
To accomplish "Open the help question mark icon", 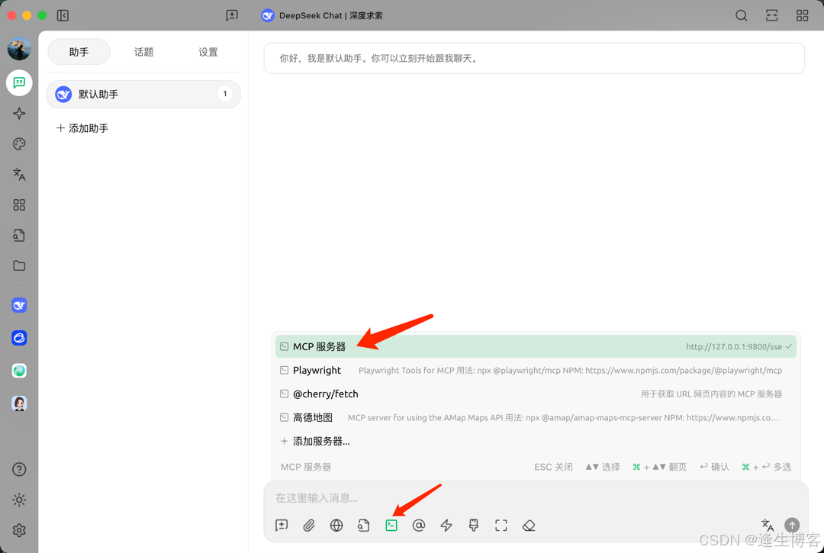I will pyautogui.click(x=19, y=470).
